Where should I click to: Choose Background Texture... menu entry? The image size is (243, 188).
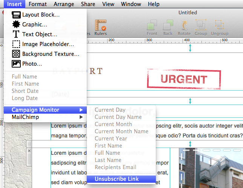click(x=45, y=54)
